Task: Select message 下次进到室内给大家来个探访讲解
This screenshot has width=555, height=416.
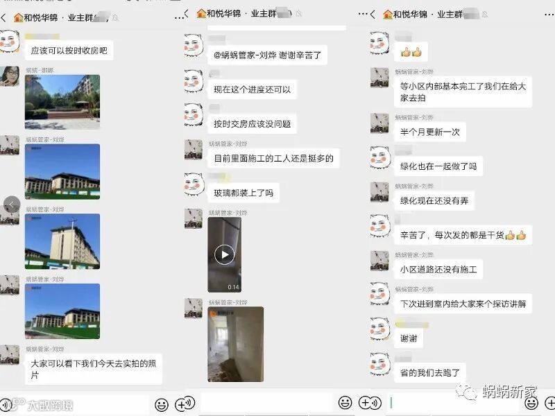Action: (x=463, y=304)
